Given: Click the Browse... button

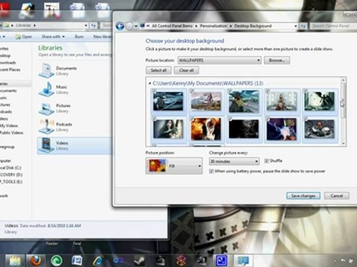Looking at the screenshot, I should point(277,60).
